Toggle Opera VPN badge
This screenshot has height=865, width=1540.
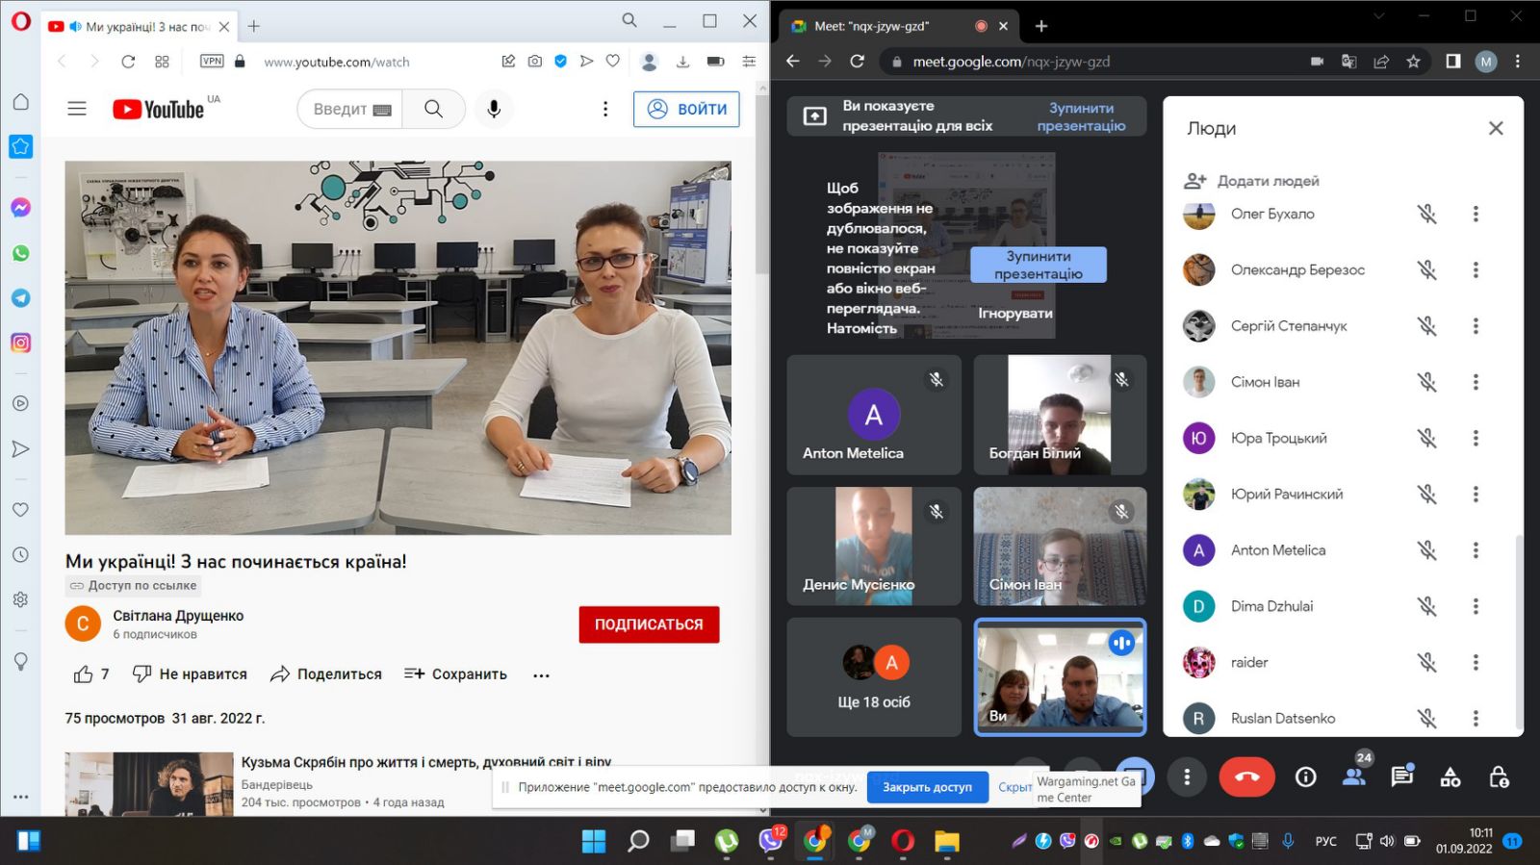[212, 61]
